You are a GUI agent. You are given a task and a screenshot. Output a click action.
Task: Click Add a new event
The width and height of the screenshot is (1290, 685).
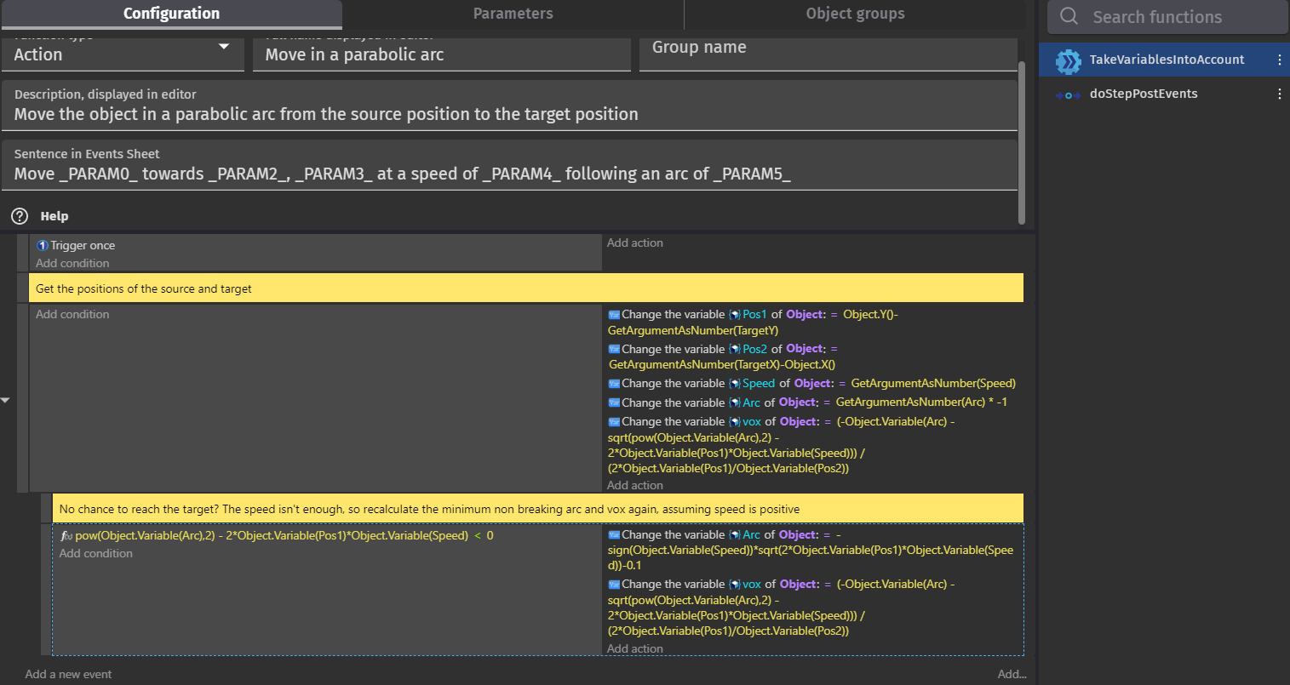68,673
